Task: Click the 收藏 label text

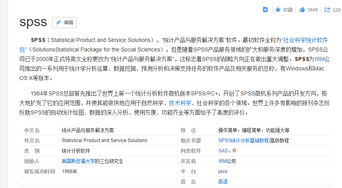Action: pyautogui.click(x=288, y=10)
